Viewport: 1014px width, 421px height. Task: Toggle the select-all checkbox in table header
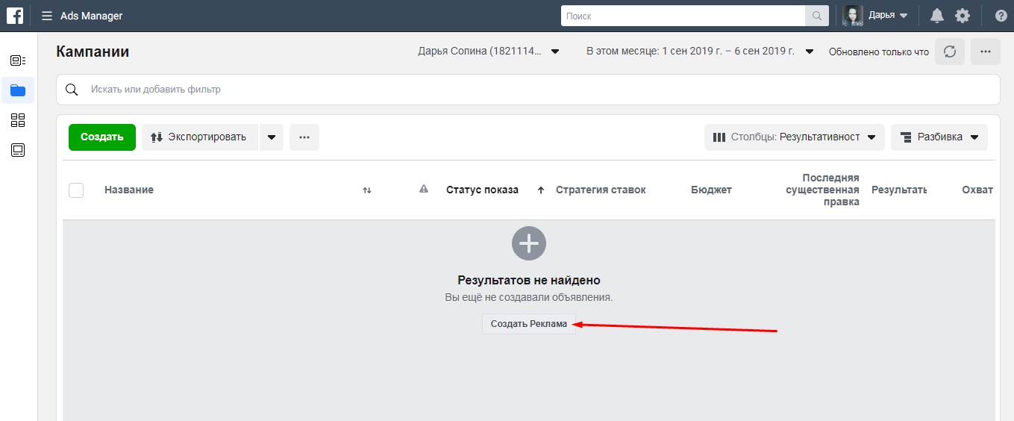[x=76, y=190]
